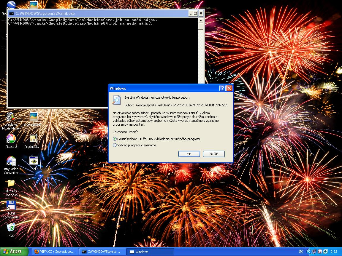
Task: Click the cmd window scrollbar up arrow
Action: click(201, 21)
